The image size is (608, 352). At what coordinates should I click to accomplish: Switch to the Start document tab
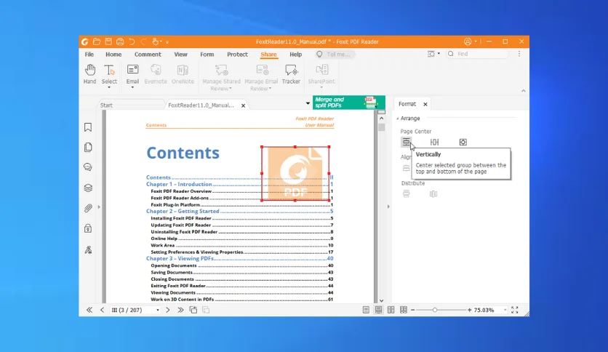106,105
